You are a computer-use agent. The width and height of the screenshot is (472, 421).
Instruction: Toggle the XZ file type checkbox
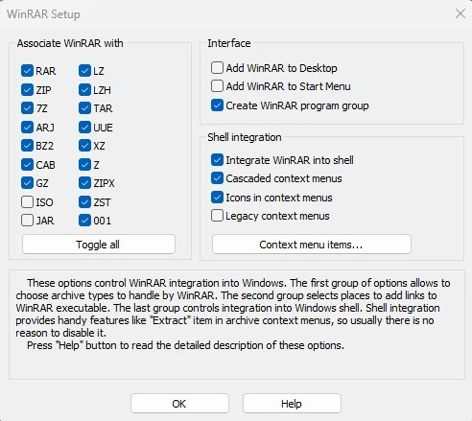pyautogui.click(x=84, y=146)
